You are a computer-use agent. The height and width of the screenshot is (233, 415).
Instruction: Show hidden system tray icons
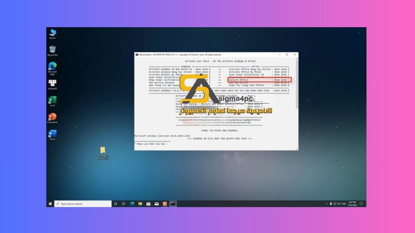[327, 204]
